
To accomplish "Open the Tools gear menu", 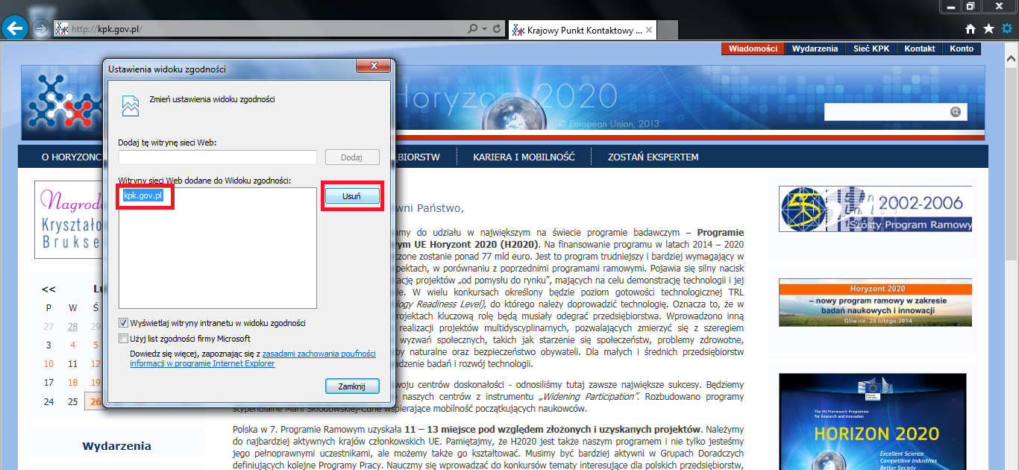I will [1007, 29].
